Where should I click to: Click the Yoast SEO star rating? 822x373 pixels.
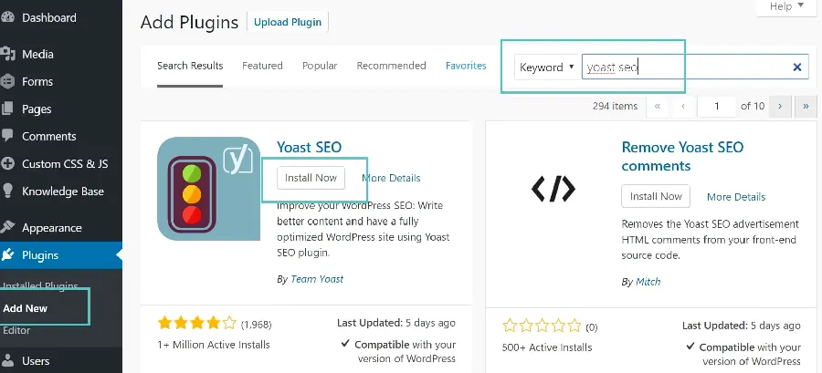point(197,324)
